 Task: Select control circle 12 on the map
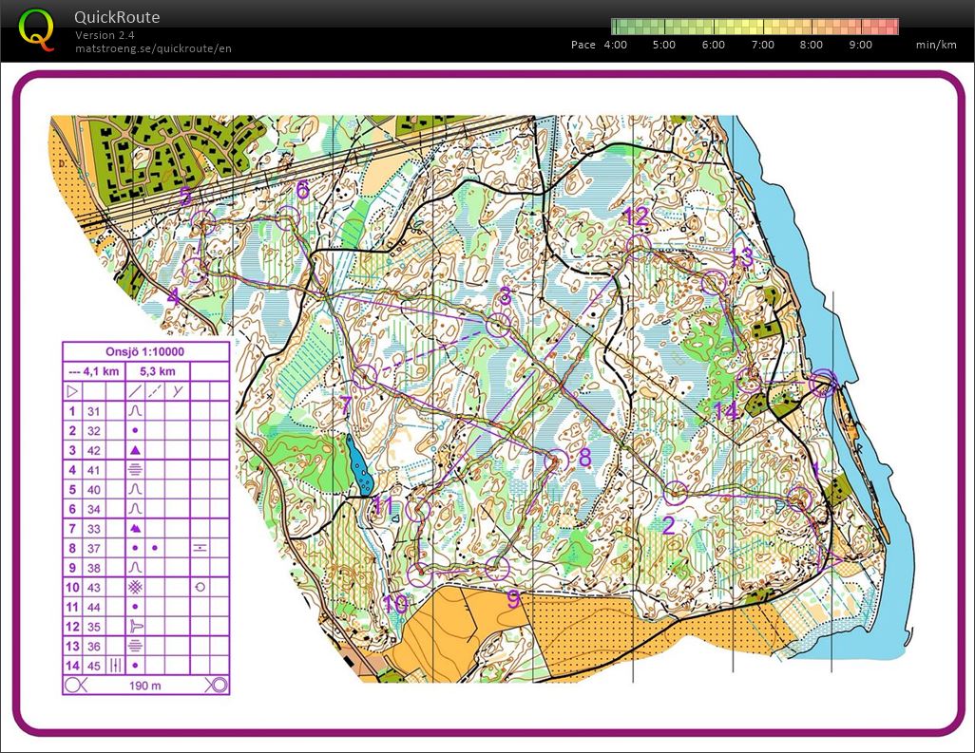click(638, 246)
